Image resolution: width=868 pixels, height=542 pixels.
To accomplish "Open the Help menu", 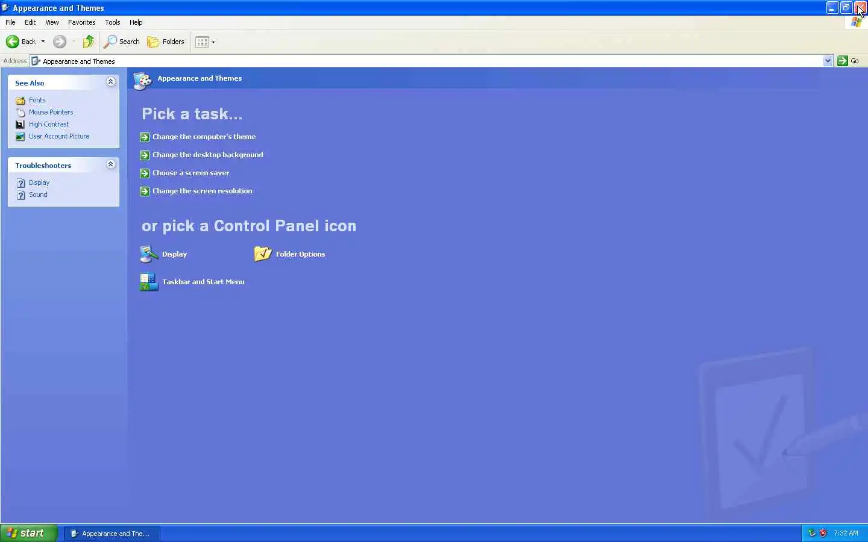I will point(136,22).
